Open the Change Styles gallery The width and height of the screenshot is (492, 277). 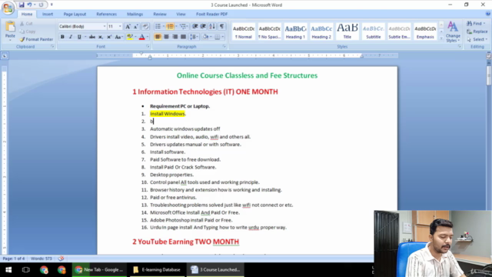pos(453,32)
